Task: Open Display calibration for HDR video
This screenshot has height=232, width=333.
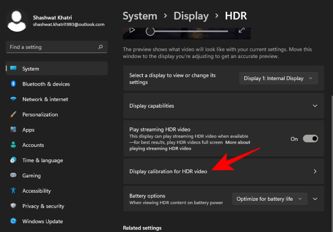Action: (x=223, y=171)
